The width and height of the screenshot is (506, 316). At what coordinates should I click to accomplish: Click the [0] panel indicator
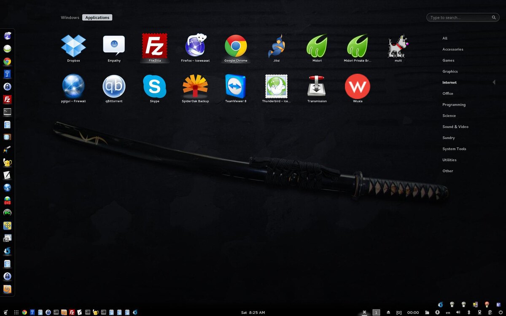click(399, 313)
